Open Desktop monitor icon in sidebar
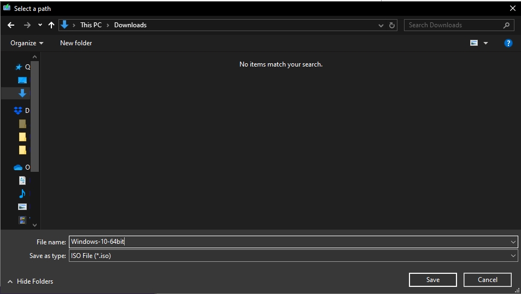 coord(22,80)
